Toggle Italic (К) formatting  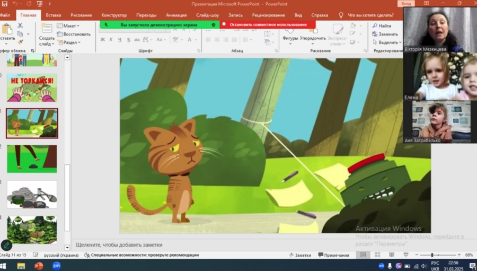pos(111,40)
